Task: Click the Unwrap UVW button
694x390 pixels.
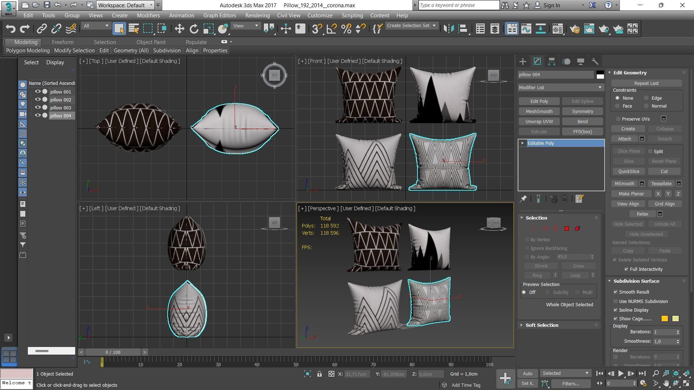Action: click(539, 121)
